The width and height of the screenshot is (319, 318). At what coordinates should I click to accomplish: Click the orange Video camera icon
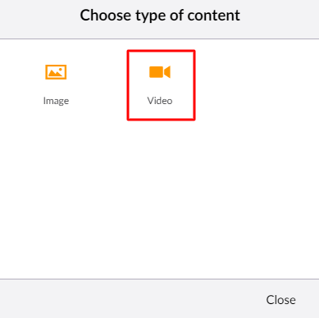[x=160, y=72]
